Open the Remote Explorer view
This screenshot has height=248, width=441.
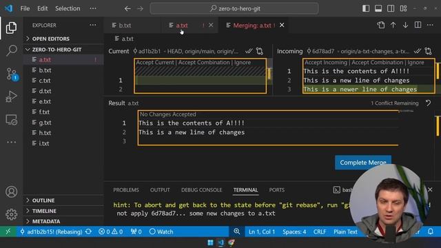11,120
